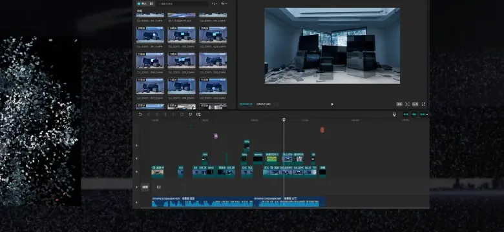Click the video image in the preview player
The width and height of the screenshot is (504, 232).
[x=332, y=46]
